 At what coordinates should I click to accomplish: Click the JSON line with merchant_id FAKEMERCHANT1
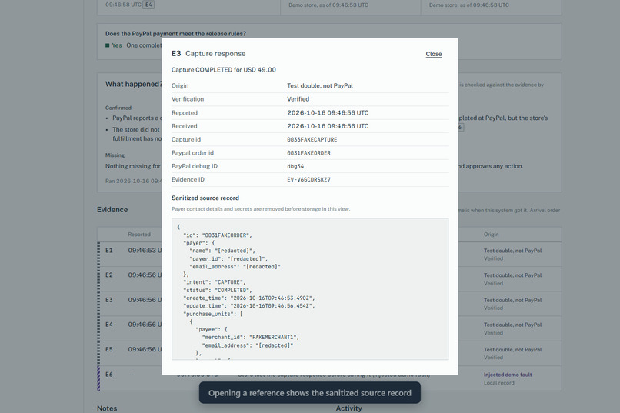point(251,337)
